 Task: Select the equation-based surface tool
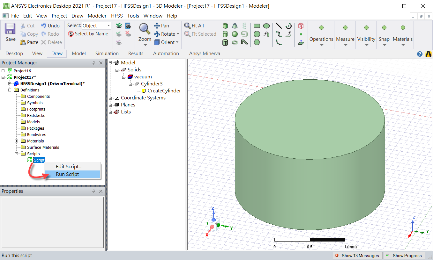point(266,34)
